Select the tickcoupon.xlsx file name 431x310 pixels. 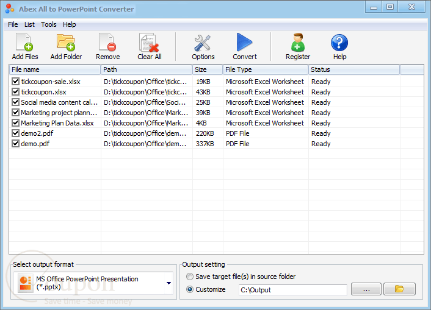point(43,92)
